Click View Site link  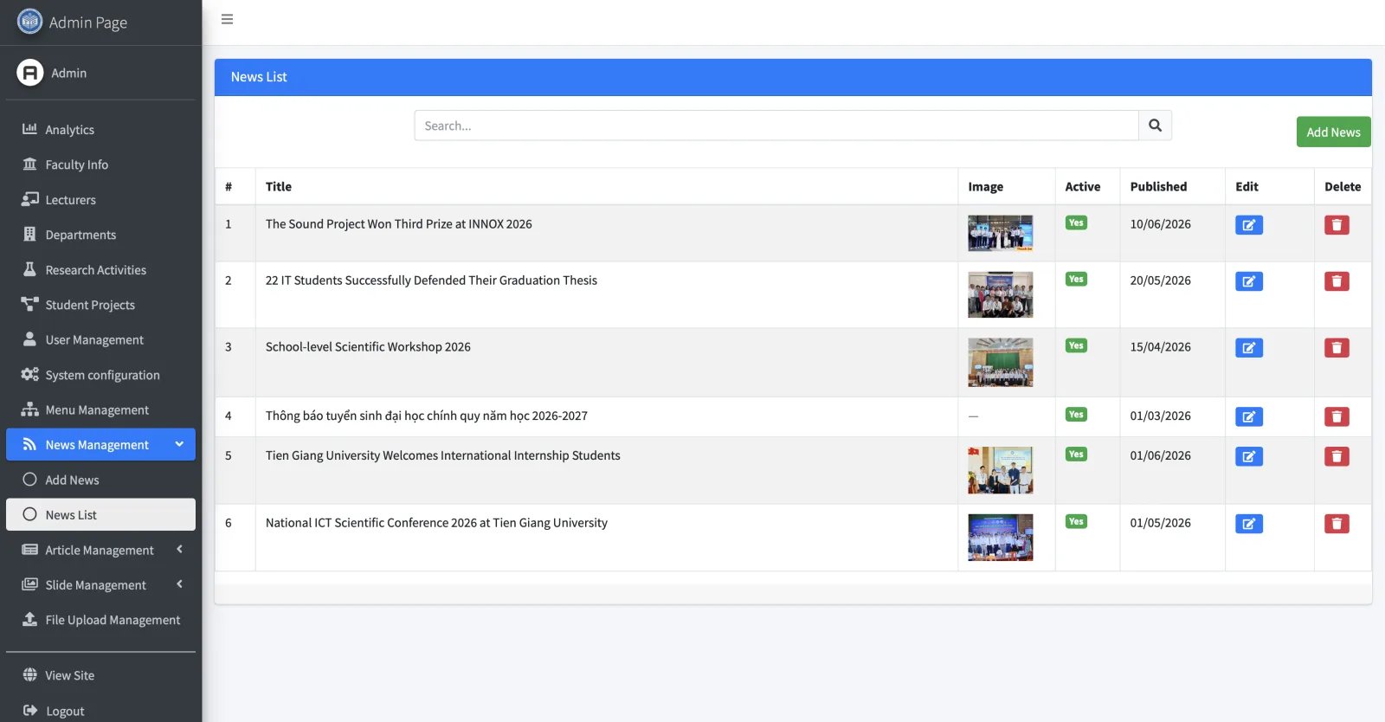(100, 675)
